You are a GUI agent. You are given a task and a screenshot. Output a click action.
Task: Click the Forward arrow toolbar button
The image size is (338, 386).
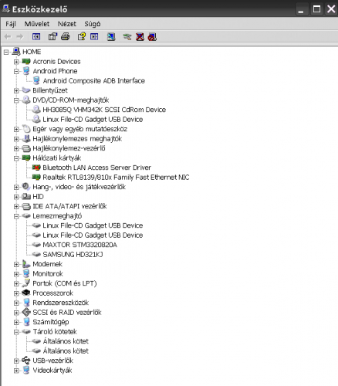pyautogui.click(x=19, y=37)
